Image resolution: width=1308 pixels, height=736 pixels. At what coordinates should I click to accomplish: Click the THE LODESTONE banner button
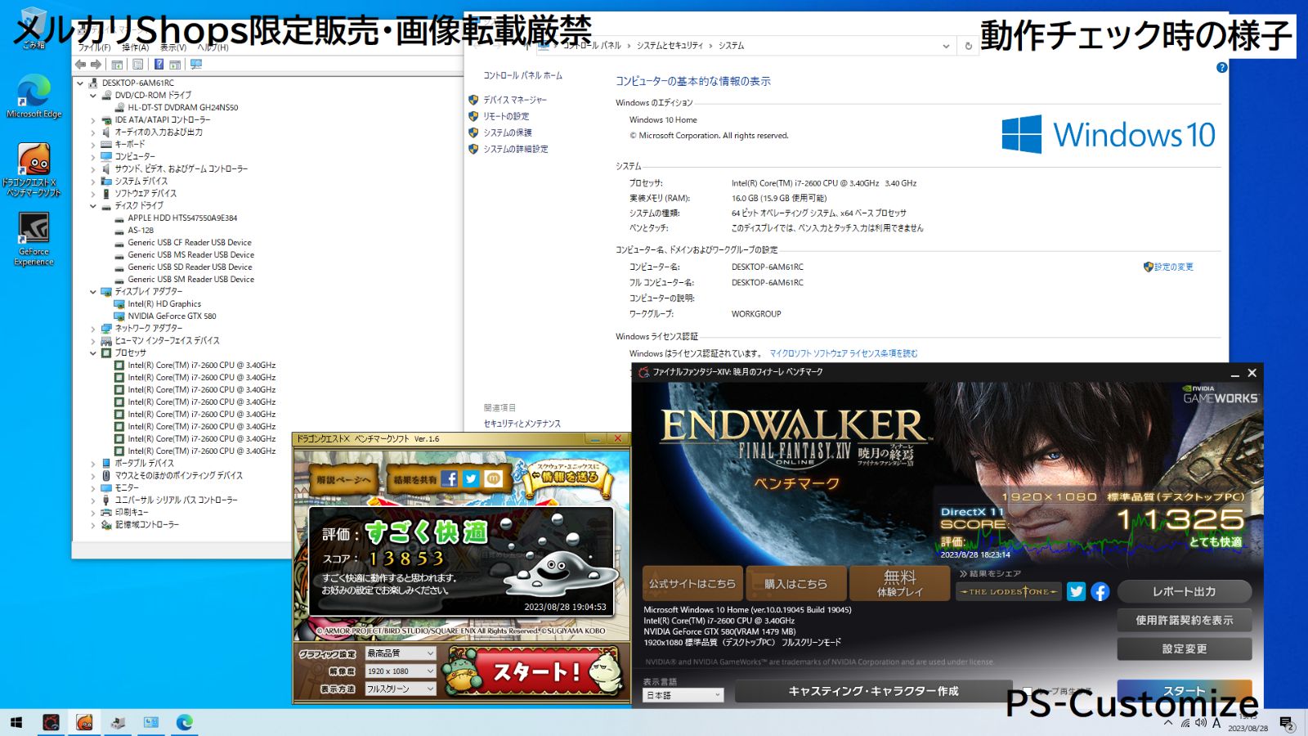[x=1008, y=591]
